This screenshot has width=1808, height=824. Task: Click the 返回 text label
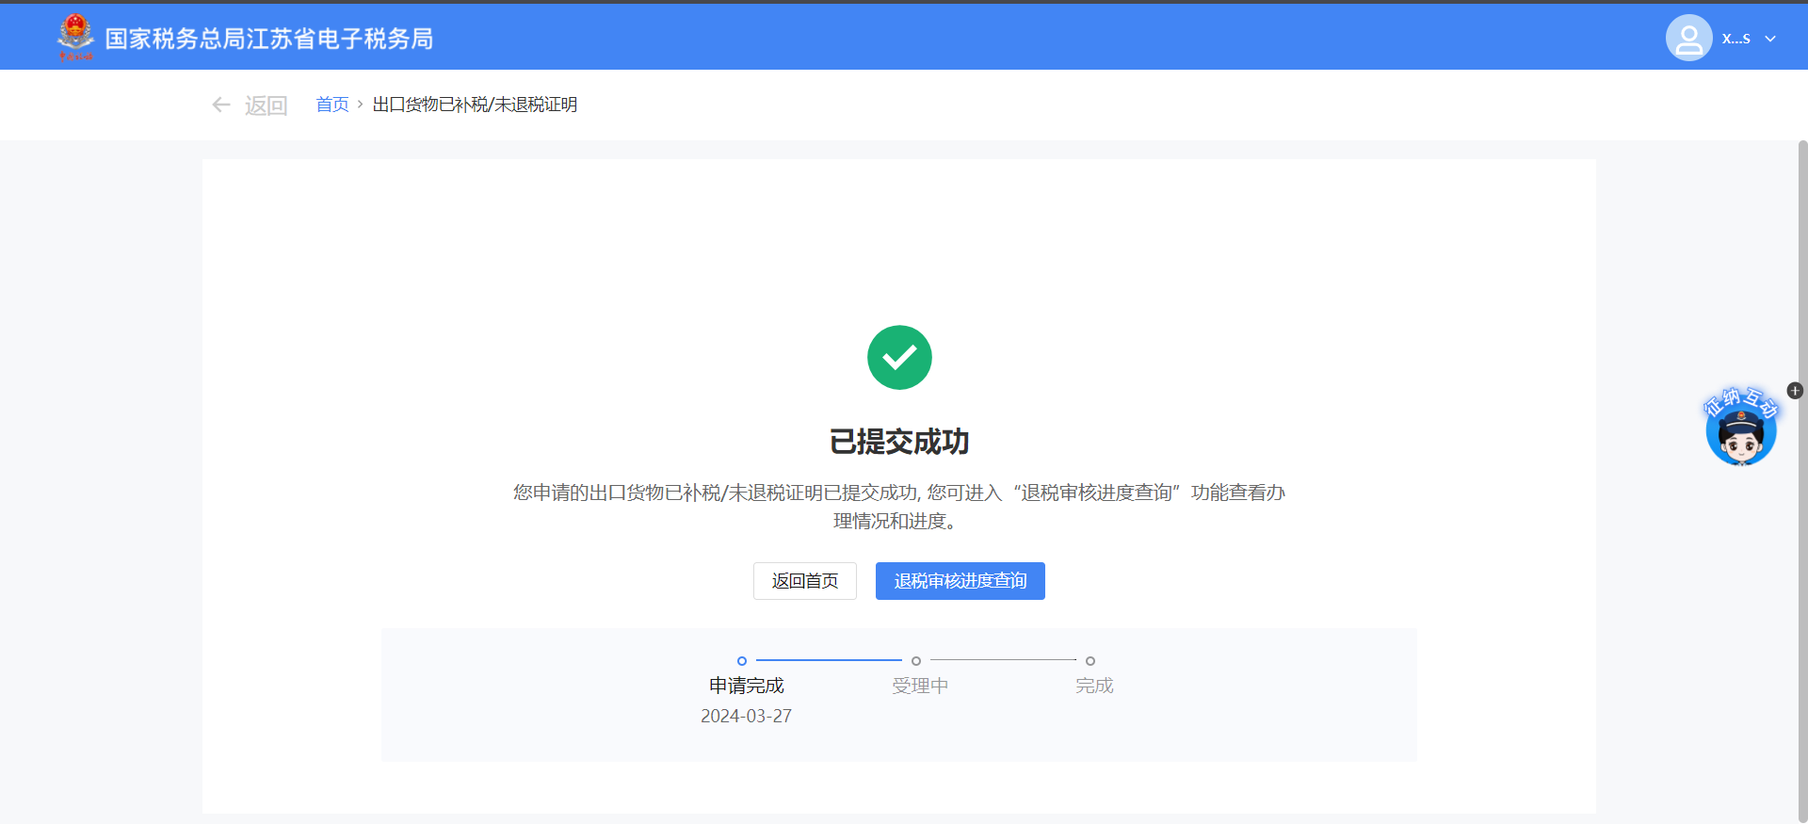(266, 105)
